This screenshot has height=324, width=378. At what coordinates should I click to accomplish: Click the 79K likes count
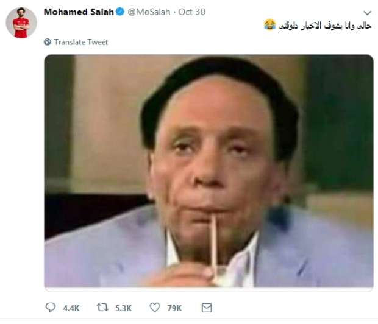174,308
